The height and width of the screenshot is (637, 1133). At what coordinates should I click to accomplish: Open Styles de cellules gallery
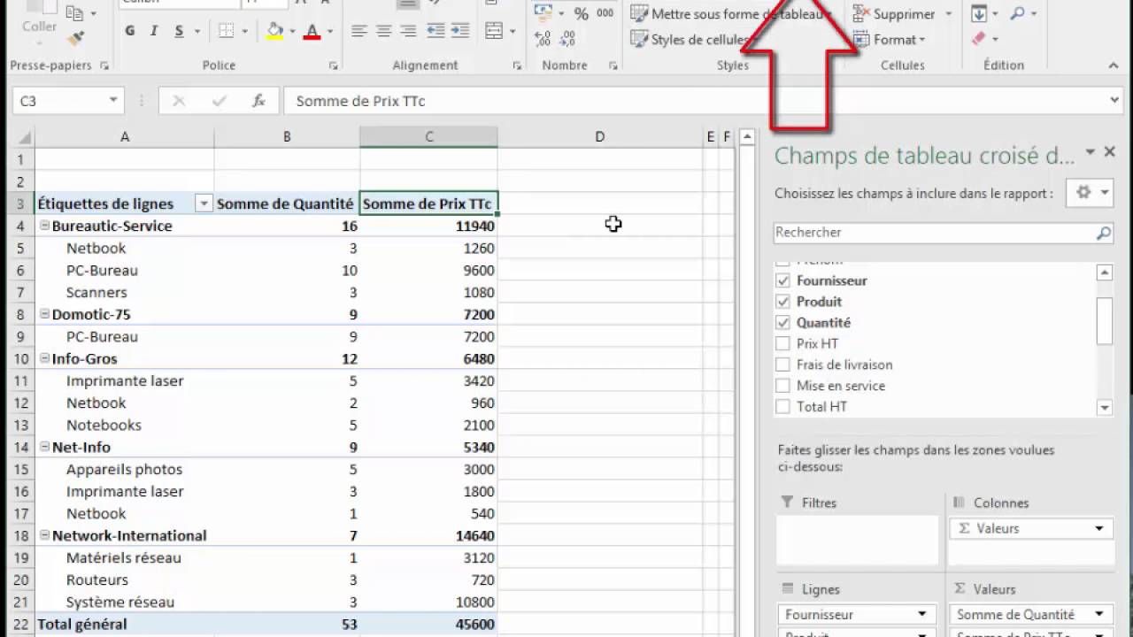[690, 39]
